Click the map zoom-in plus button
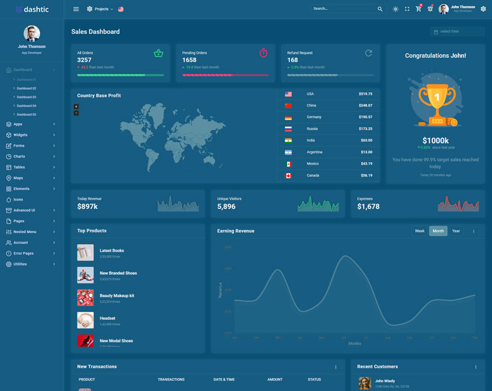The image size is (492, 391). tap(76, 107)
